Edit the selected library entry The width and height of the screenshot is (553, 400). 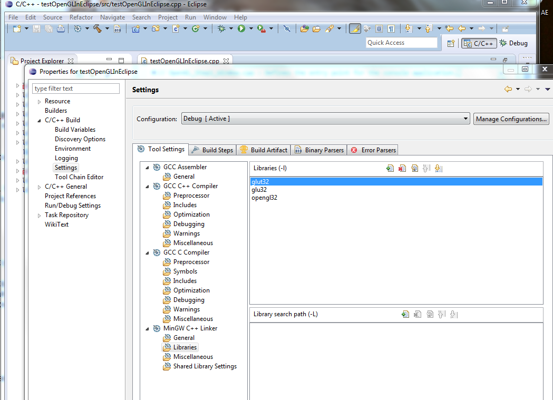click(414, 168)
